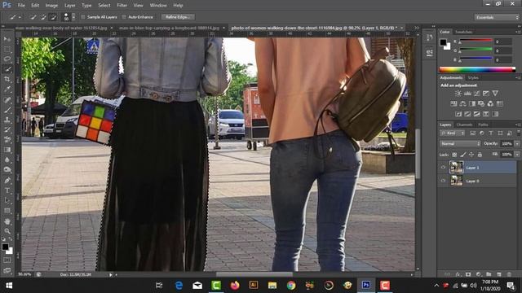
Task: Click the Refine Edge button
Action: point(178,17)
